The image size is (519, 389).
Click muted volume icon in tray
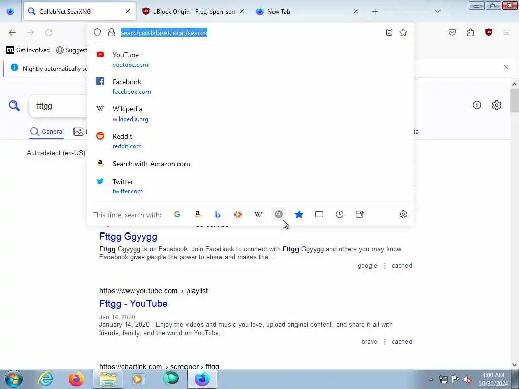468,380
